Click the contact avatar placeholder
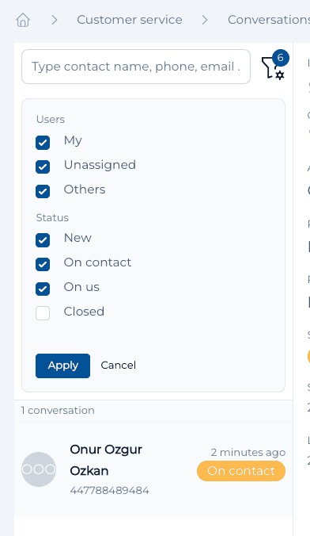The width and height of the screenshot is (310, 536). point(39,469)
